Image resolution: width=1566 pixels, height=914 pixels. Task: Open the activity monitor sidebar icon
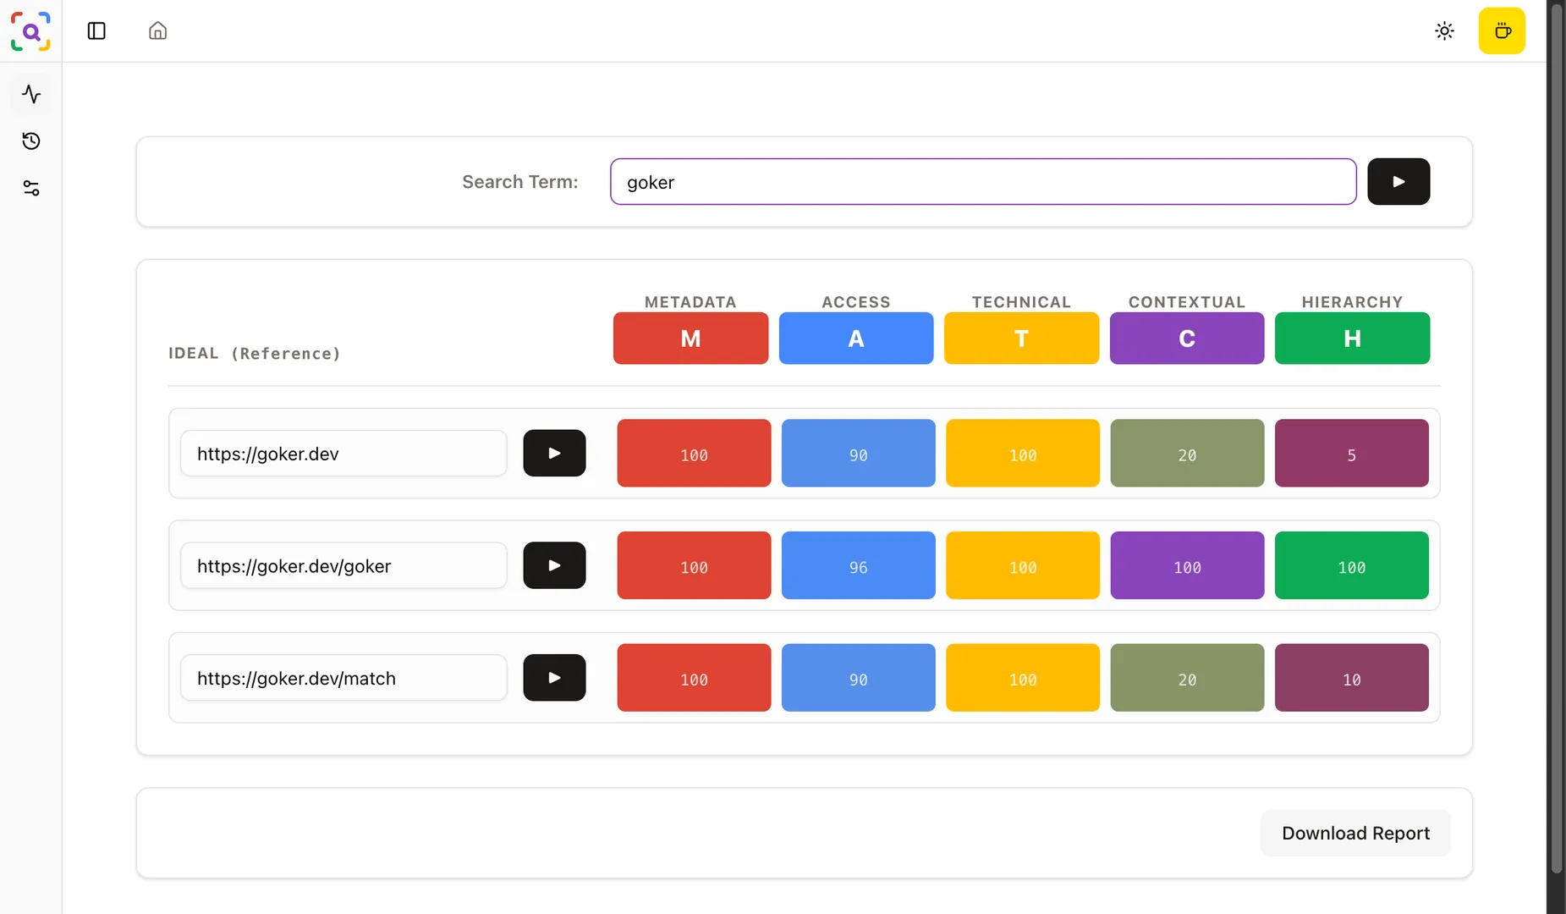point(31,94)
